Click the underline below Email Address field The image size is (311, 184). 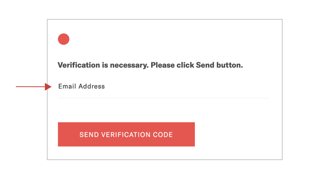164,98
